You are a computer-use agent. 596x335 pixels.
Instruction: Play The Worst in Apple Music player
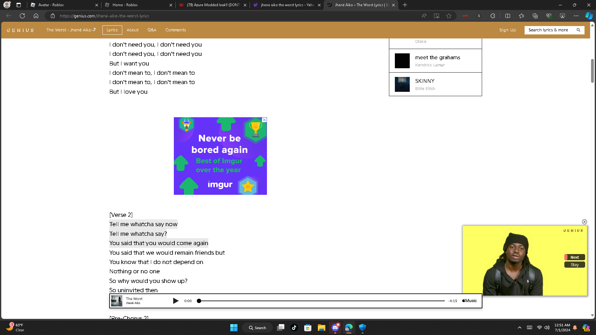click(176, 301)
